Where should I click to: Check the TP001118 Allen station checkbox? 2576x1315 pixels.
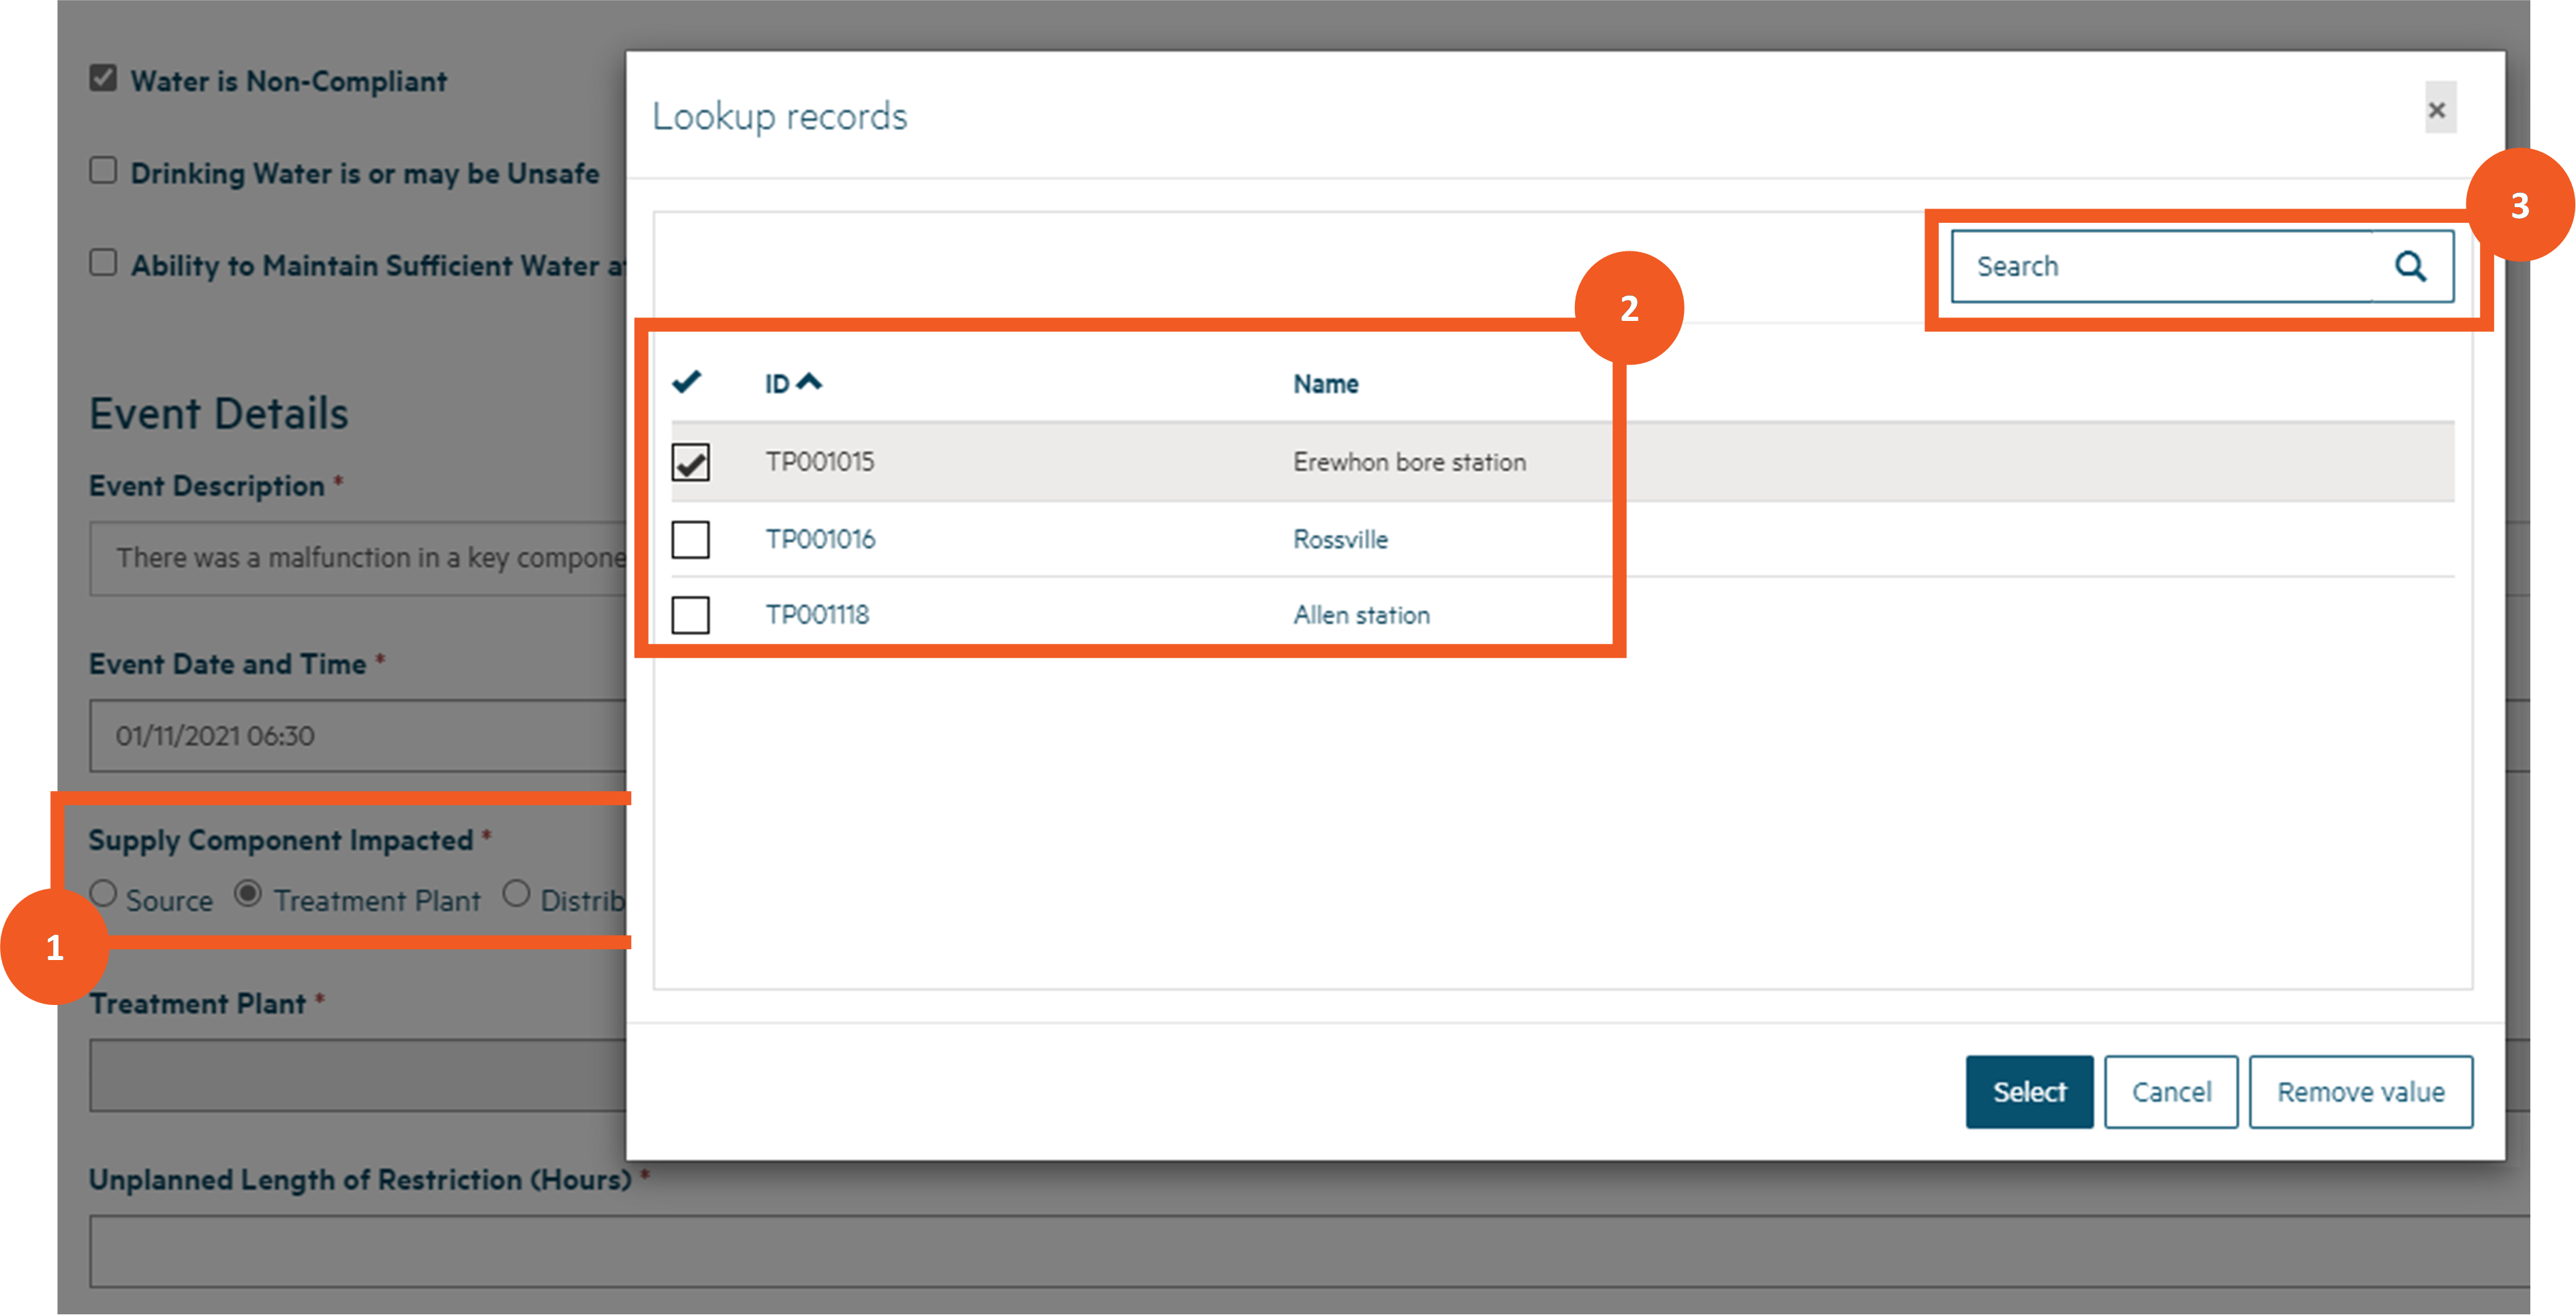[x=690, y=615]
